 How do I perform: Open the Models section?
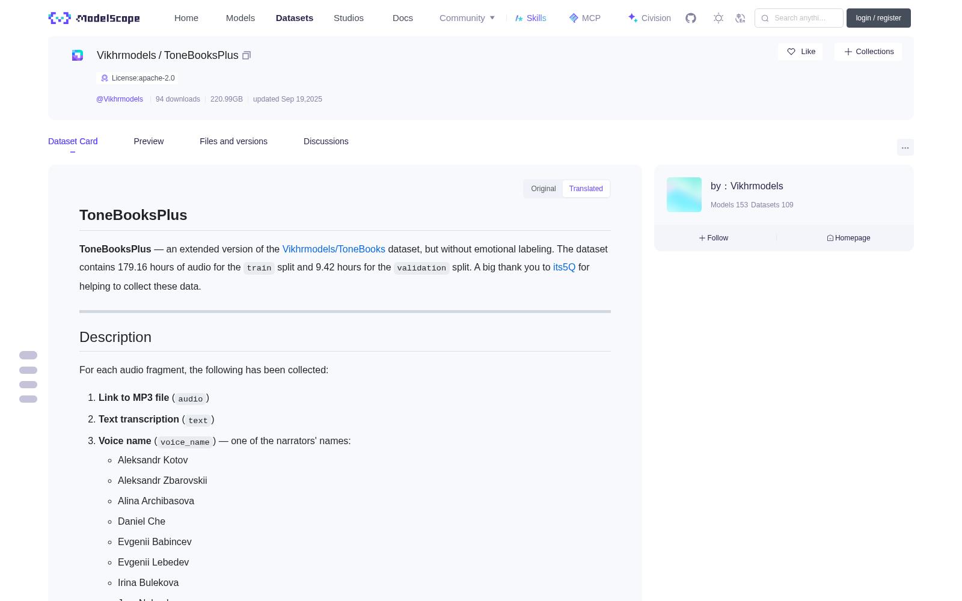tap(240, 18)
